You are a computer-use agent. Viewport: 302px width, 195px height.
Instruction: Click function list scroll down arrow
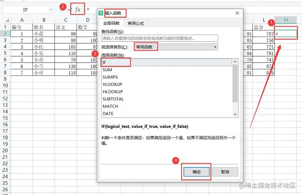tap(235, 115)
